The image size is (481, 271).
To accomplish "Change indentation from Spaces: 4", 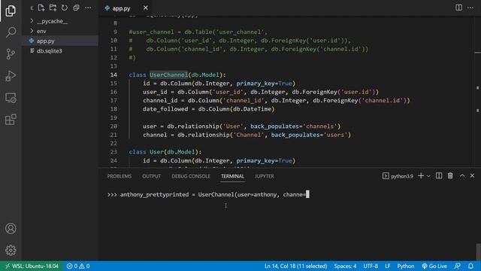I will [345, 266].
